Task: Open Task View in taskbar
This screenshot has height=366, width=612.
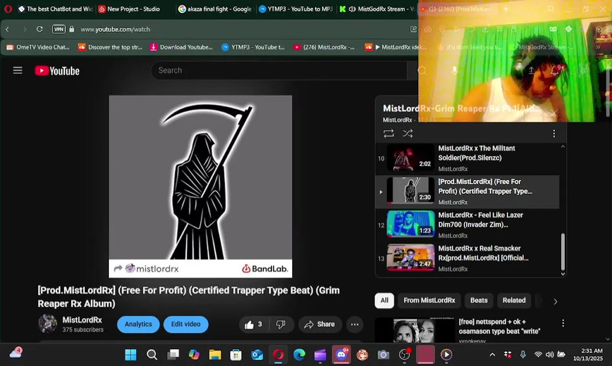Action: pyautogui.click(x=173, y=354)
